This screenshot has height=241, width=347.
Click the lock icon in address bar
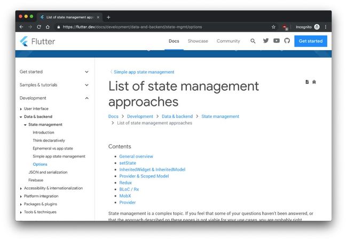58,27
